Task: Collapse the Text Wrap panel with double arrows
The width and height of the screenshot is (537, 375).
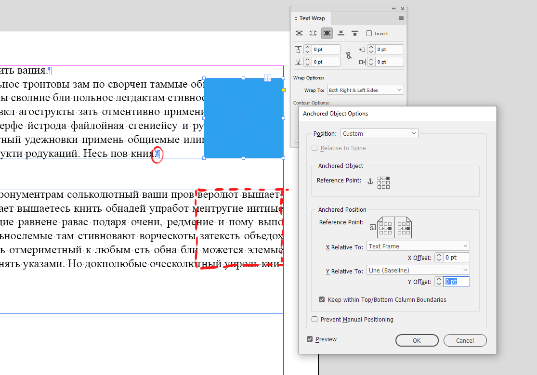Action: pos(394,8)
